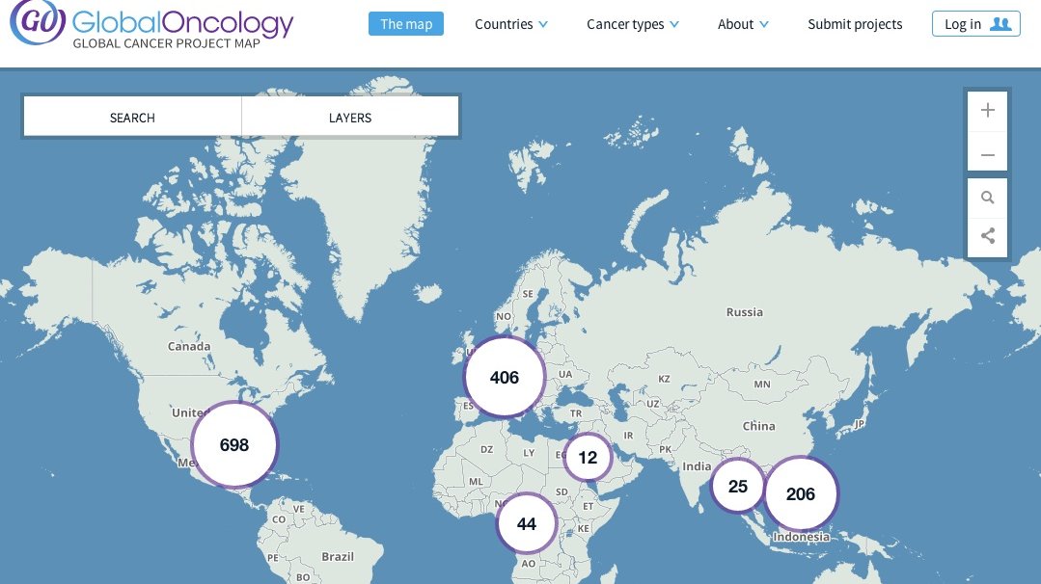Click the Log in button
Viewport: 1041px width, 584px height.
pyautogui.click(x=975, y=25)
